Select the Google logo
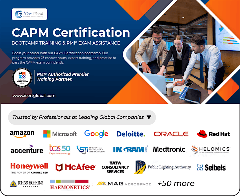 pos(96,134)
